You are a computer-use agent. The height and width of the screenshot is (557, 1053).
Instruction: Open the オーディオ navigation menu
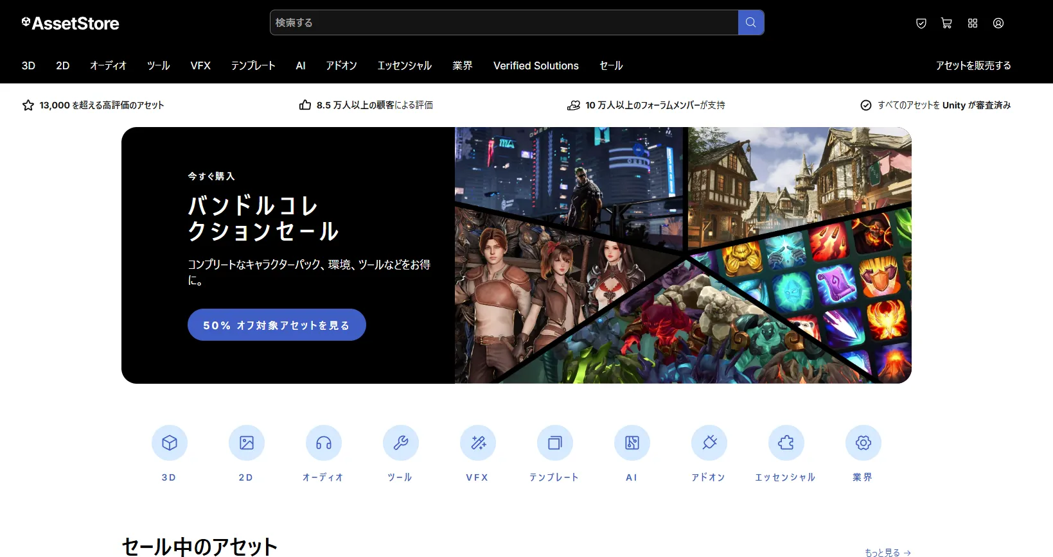(108, 65)
